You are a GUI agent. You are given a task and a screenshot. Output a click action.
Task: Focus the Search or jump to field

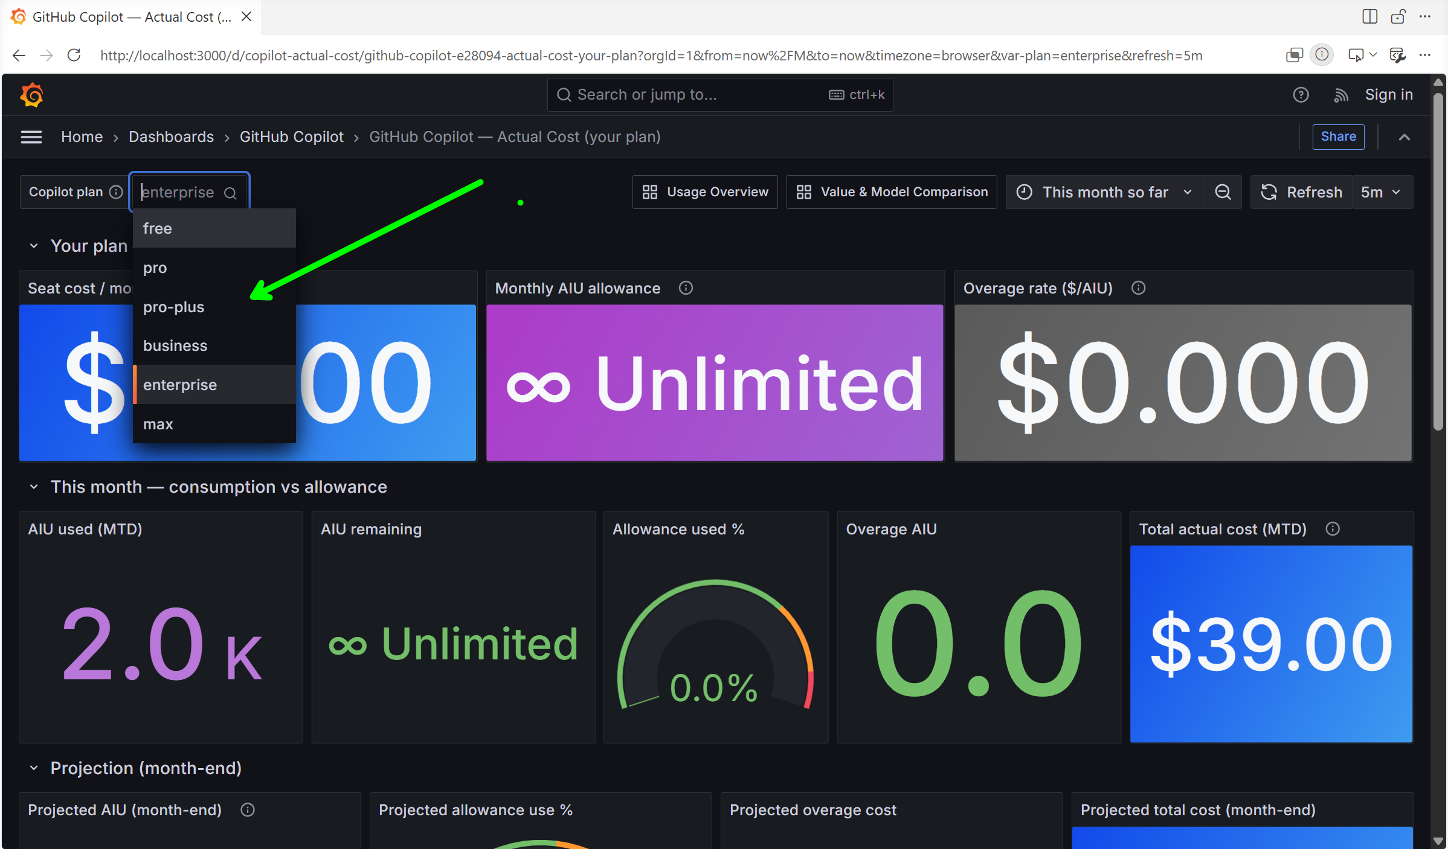(719, 95)
